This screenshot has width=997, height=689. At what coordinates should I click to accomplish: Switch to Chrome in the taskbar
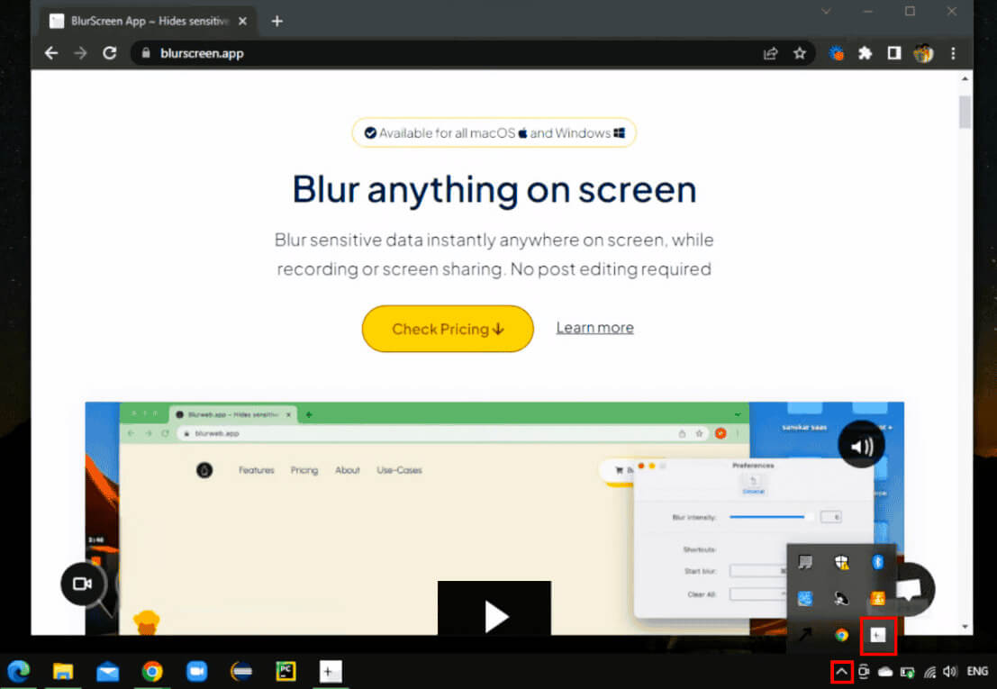(x=152, y=671)
